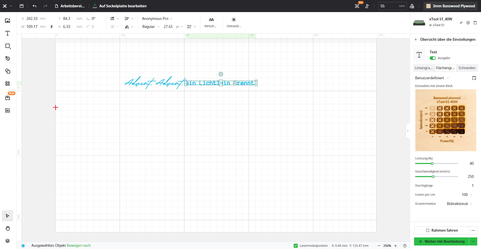This screenshot has width=481, height=249.
Task: Click the Weiter mit Bearbeitung button
Action: pos(442,241)
